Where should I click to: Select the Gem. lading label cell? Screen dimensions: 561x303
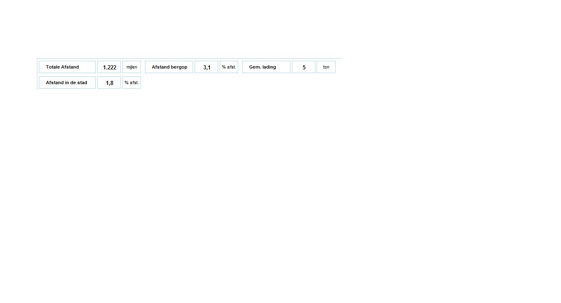click(266, 67)
